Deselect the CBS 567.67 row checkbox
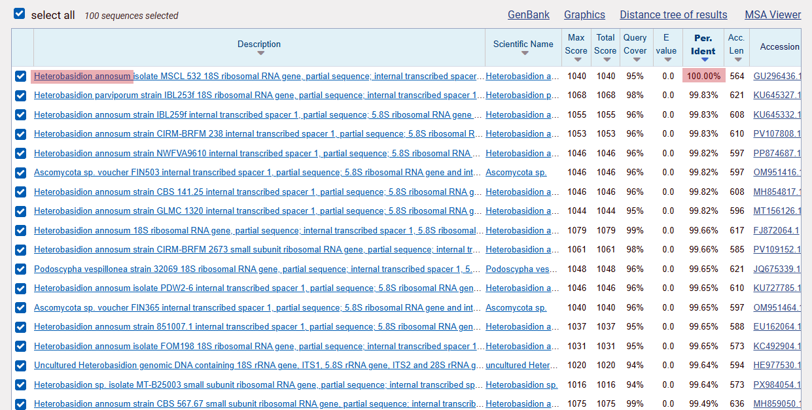The width and height of the screenshot is (812, 410). pyautogui.click(x=21, y=404)
